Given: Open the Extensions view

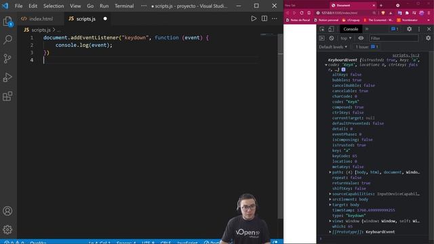Looking at the screenshot, I should click(7, 96).
